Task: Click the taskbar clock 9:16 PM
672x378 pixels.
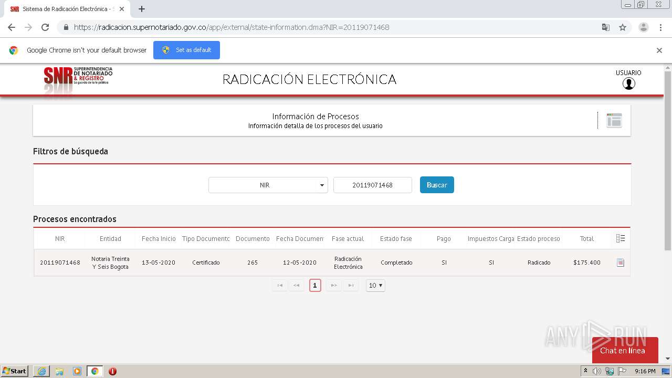Action: [645, 371]
